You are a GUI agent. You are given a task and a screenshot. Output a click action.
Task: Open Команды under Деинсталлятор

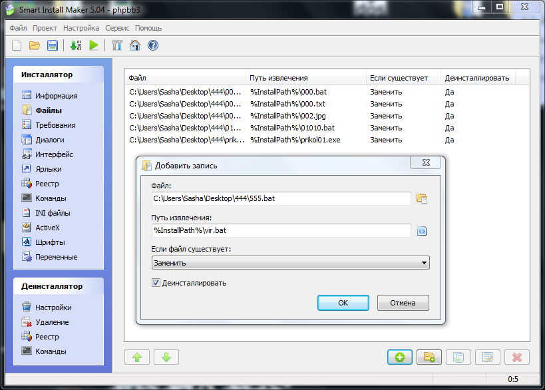[44, 351]
